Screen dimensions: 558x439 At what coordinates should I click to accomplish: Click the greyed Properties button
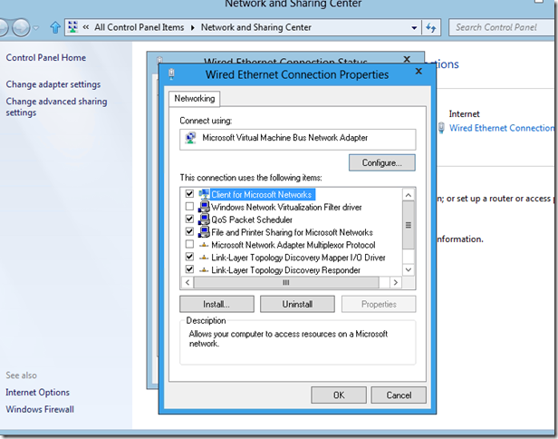coord(379,304)
